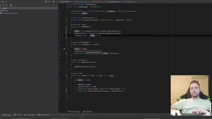Screen dimensions: 212x119
Task: Click the usages hint above AddMoney method
Action: 74,42
